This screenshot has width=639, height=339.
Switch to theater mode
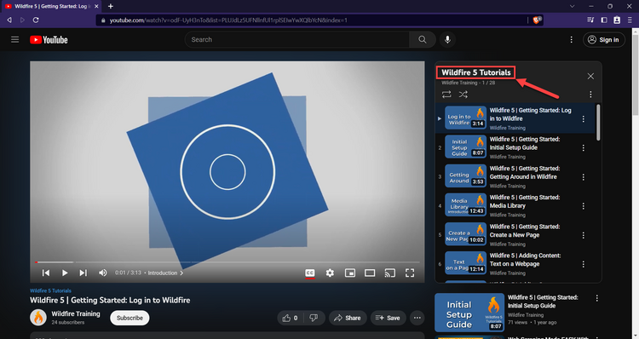[x=370, y=273]
